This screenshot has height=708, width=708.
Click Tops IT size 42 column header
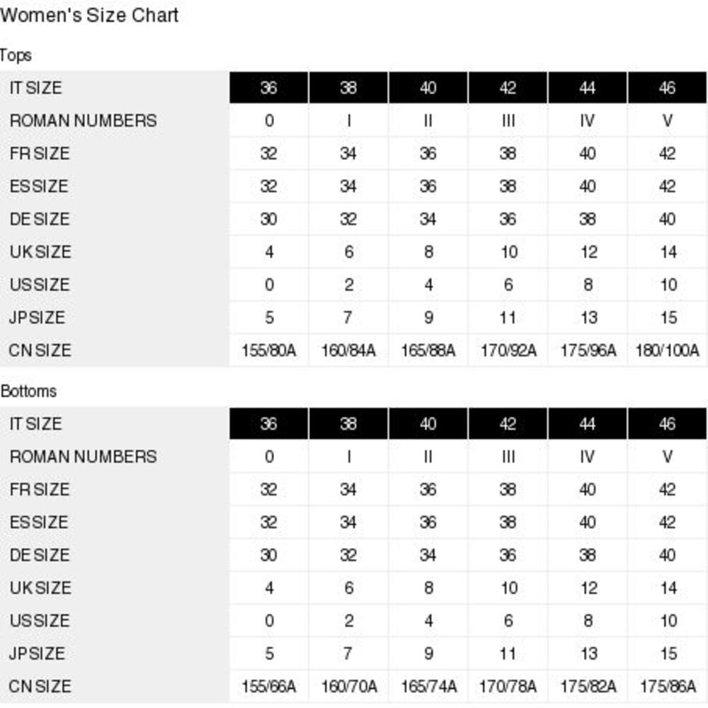(508, 88)
